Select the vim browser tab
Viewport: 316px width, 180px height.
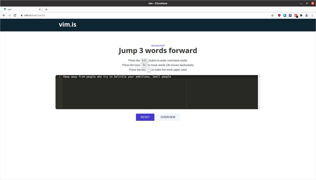(22, 9)
